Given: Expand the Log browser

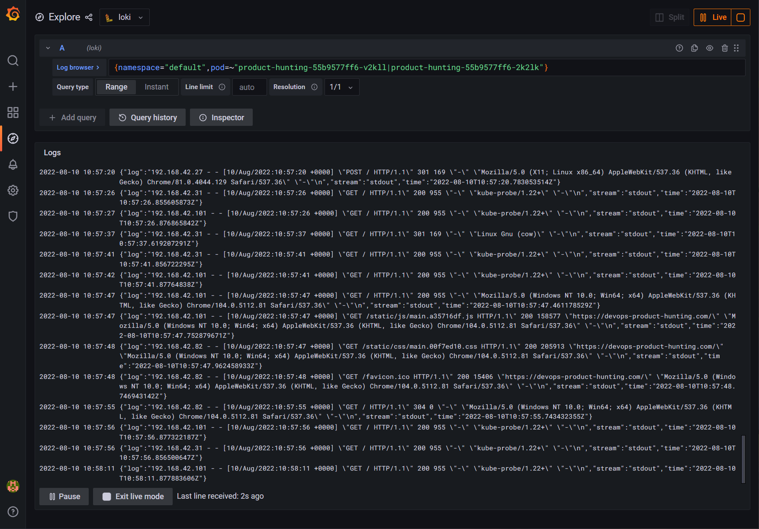Looking at the screenshot, I should click(78, 67).
